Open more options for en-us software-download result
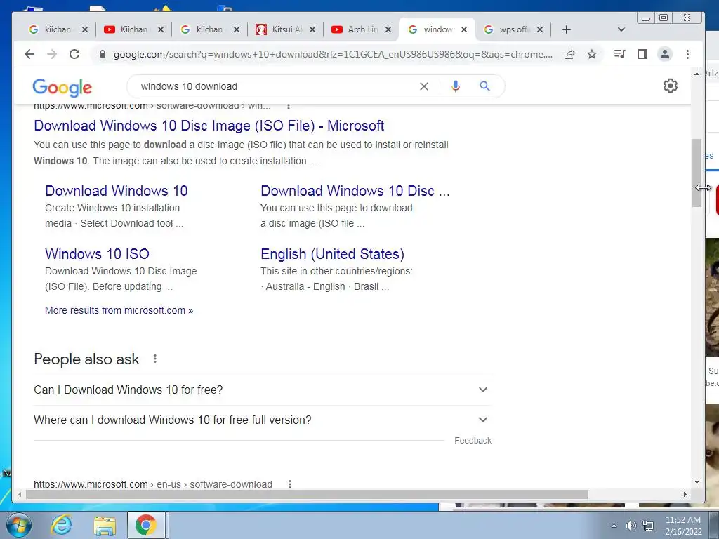Screen dimensions: 719x539 tap(290, 484)
